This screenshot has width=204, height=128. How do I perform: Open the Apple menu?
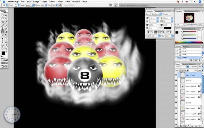pyautogui.click(x=4, y=2)
